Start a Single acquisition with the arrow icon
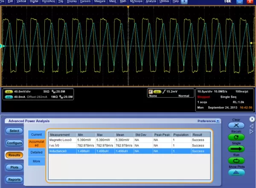The image size is (256, 188). (x=236, y=149)
